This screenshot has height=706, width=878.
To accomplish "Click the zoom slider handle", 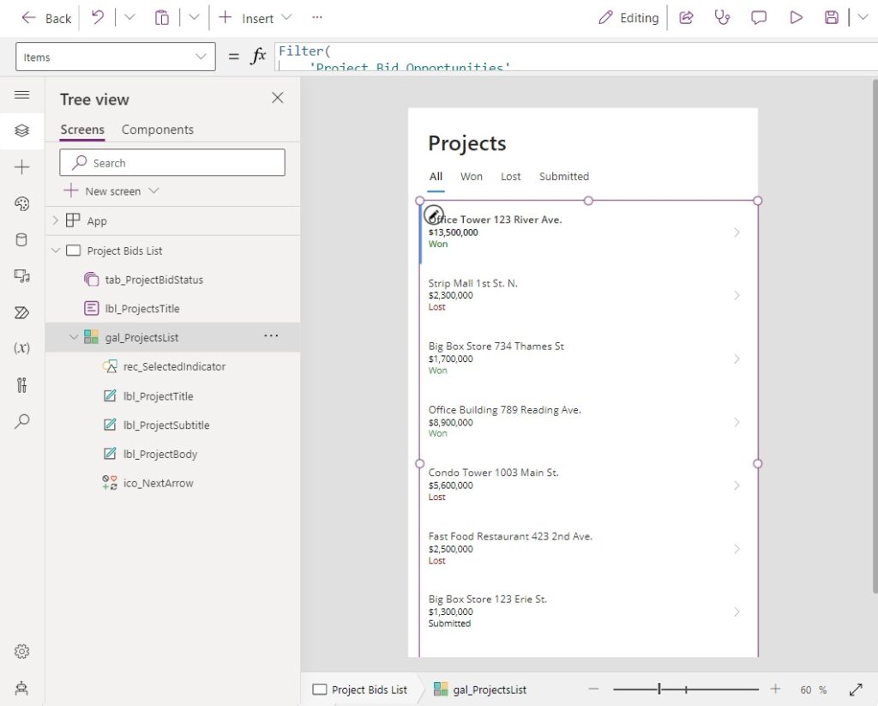I will click(659, 689).
